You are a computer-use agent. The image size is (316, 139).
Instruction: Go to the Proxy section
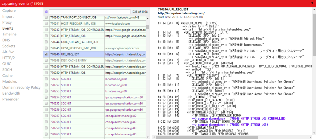pos(7,22)
